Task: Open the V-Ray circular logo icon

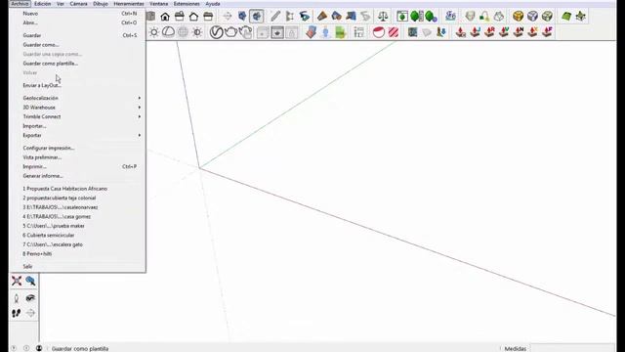Action: tap(216, 32)
